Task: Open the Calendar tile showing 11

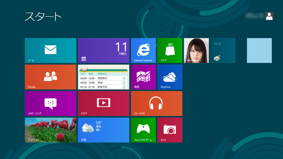Action: [x=104, y=51]
